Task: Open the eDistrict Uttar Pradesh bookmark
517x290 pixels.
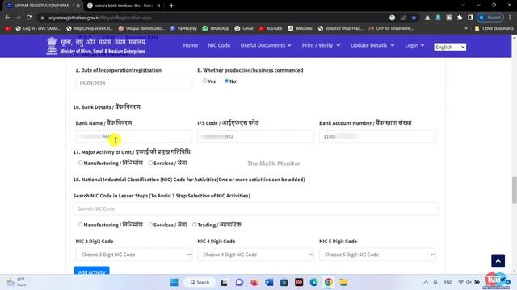Action: click(341, 29)
